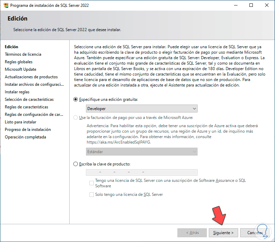This screenshot has height=242, width=275.
Task: Click the product key input field
Action: click(x=142, y=172)
